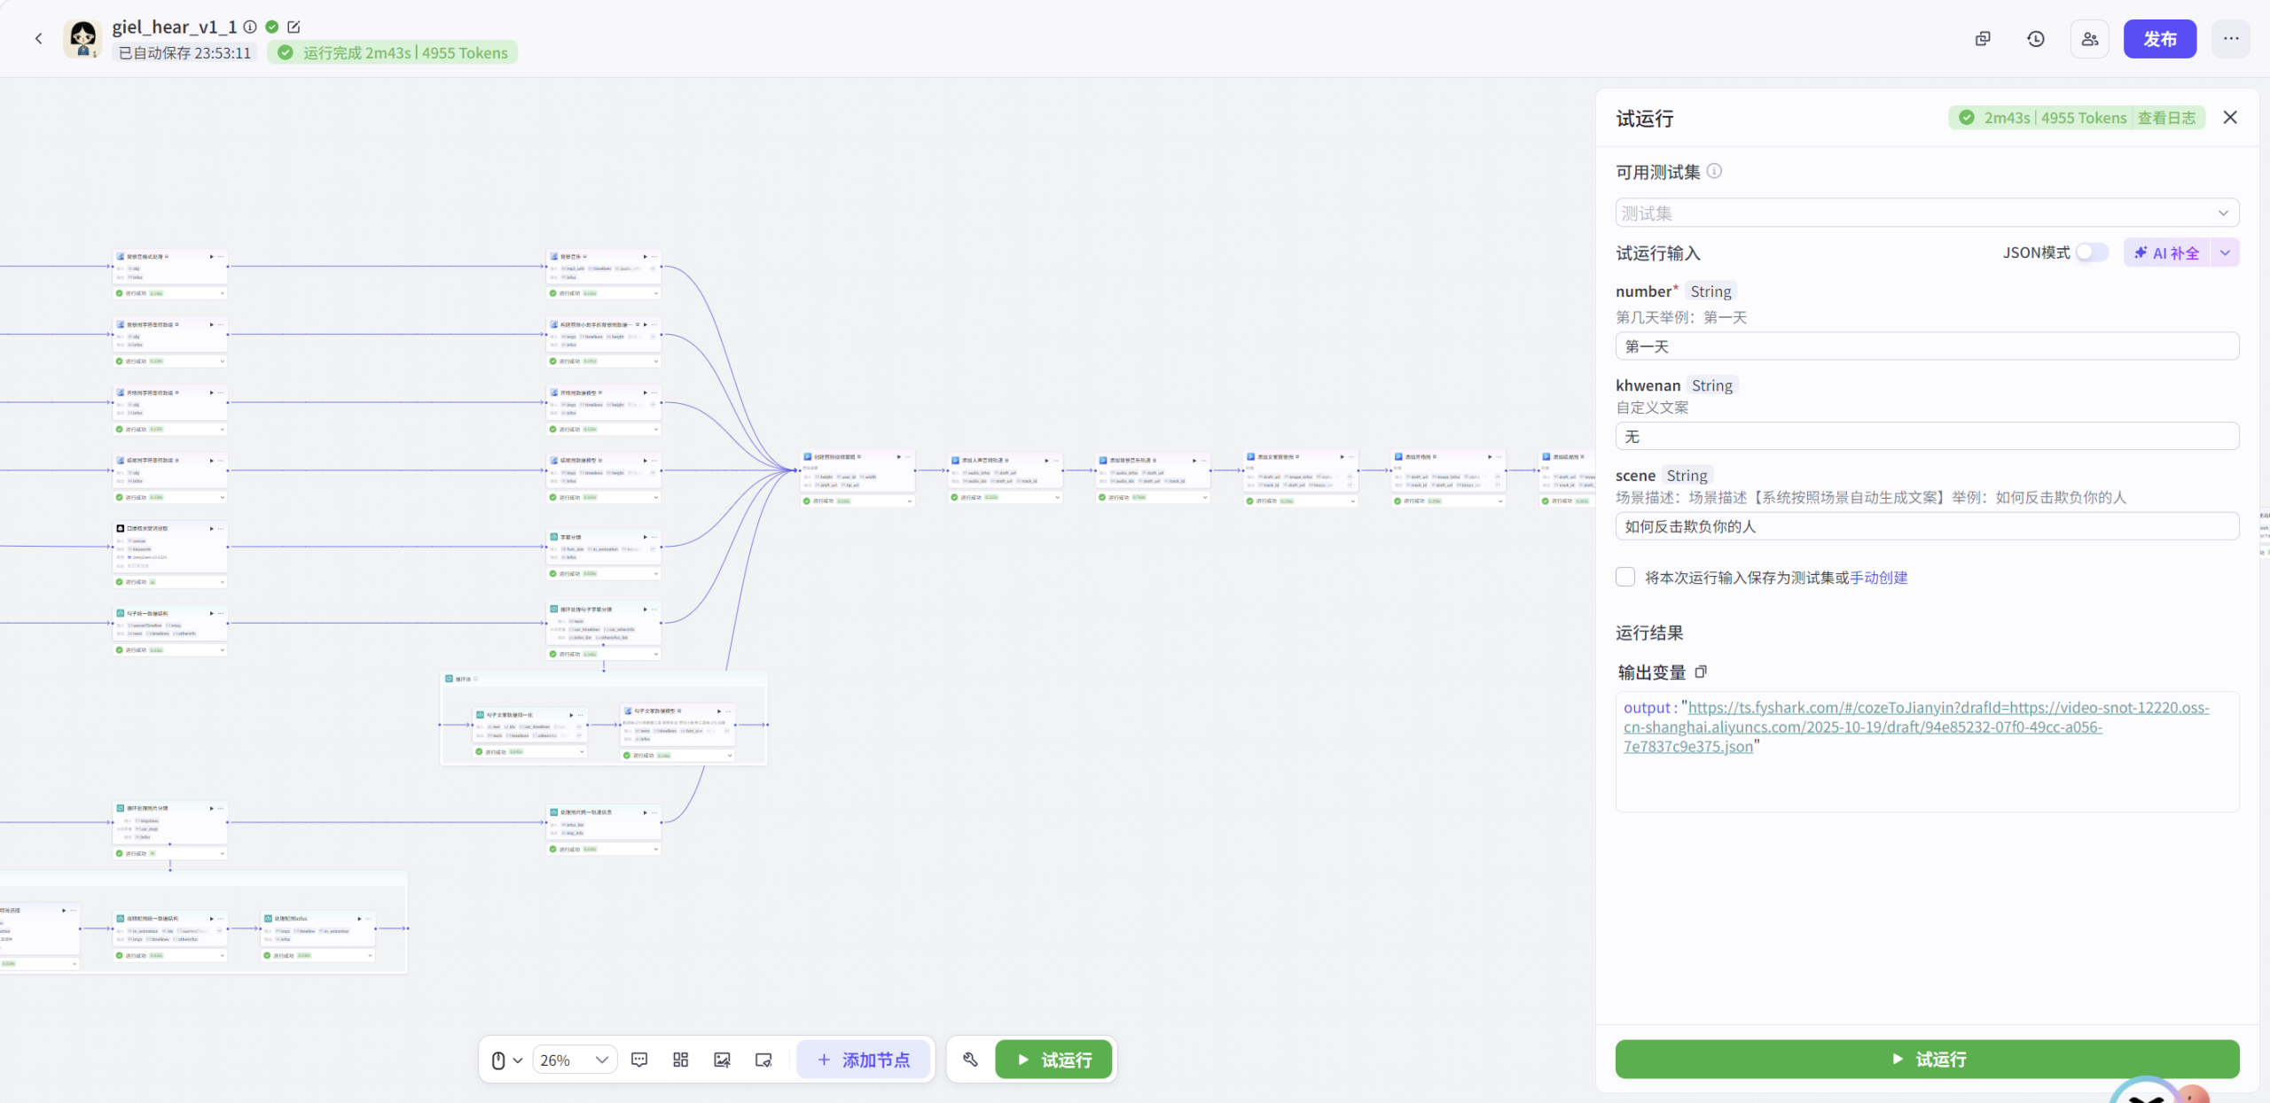Screen dimensions: 2270x1103
Task: Click edit pencil beside workflow name
Action: click(294, 27)
